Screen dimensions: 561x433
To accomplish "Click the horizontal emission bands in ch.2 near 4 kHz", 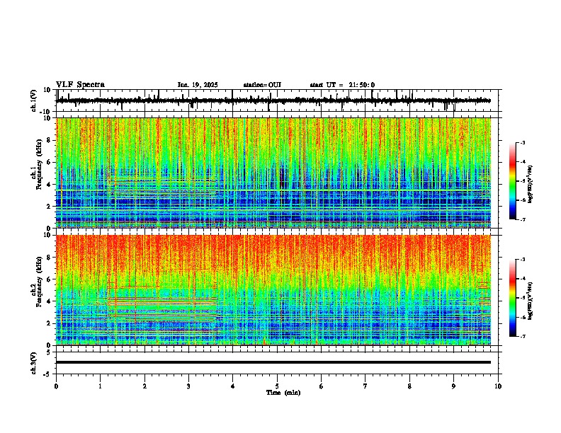I will tap(163, 301).
